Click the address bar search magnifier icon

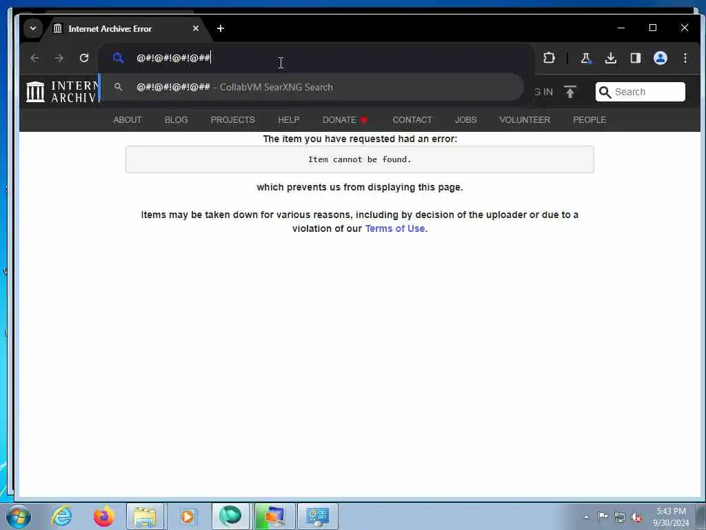tap(118, 58)
